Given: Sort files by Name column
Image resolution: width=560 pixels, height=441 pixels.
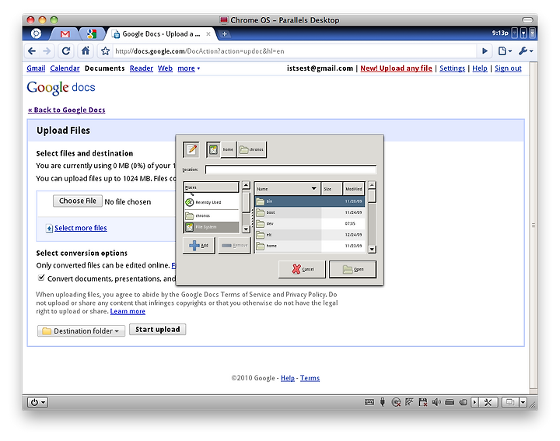Looking at the screenshot, I should [287, 188].
